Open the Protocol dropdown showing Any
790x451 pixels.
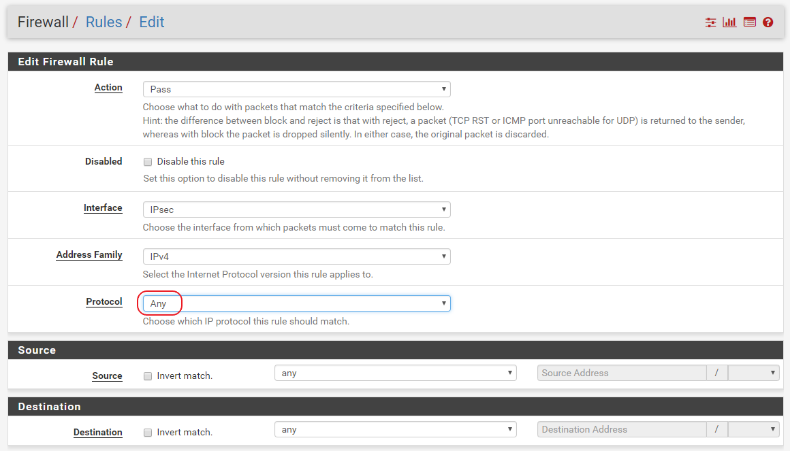tap(297, 303)
